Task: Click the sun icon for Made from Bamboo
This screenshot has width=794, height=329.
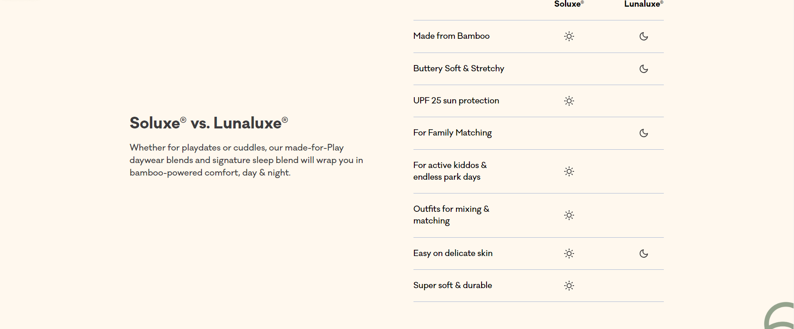Action: click(x=569, y=36)
